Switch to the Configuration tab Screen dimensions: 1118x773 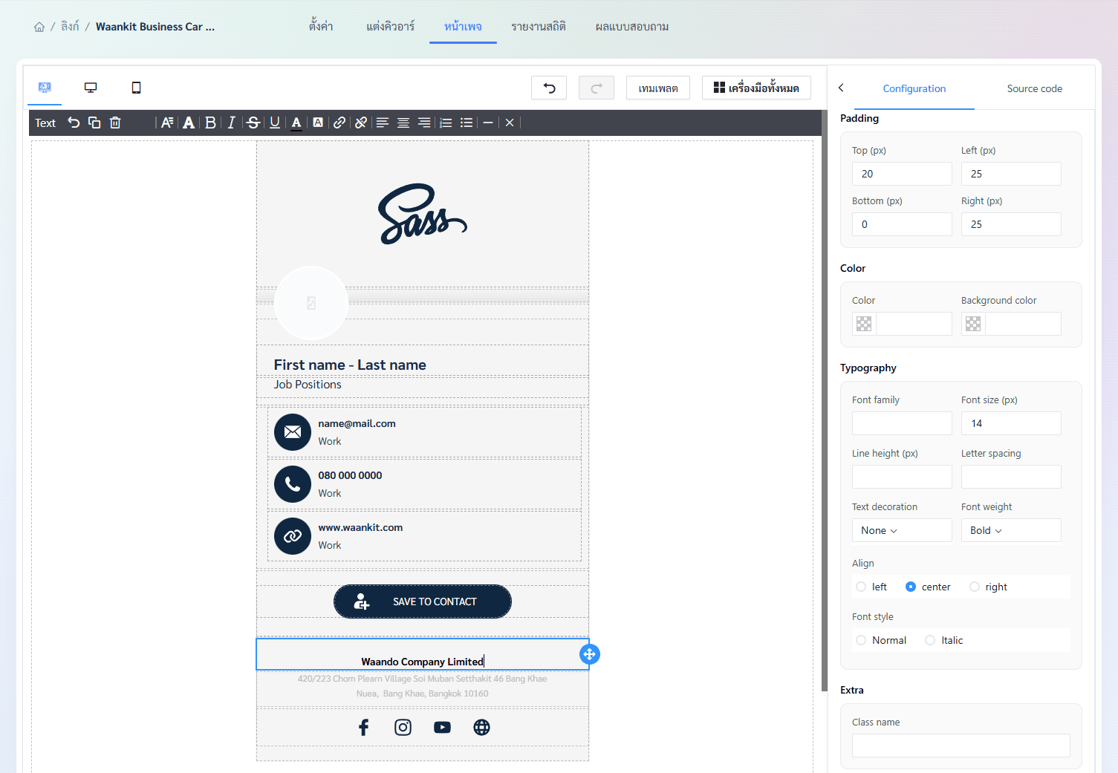914,88
